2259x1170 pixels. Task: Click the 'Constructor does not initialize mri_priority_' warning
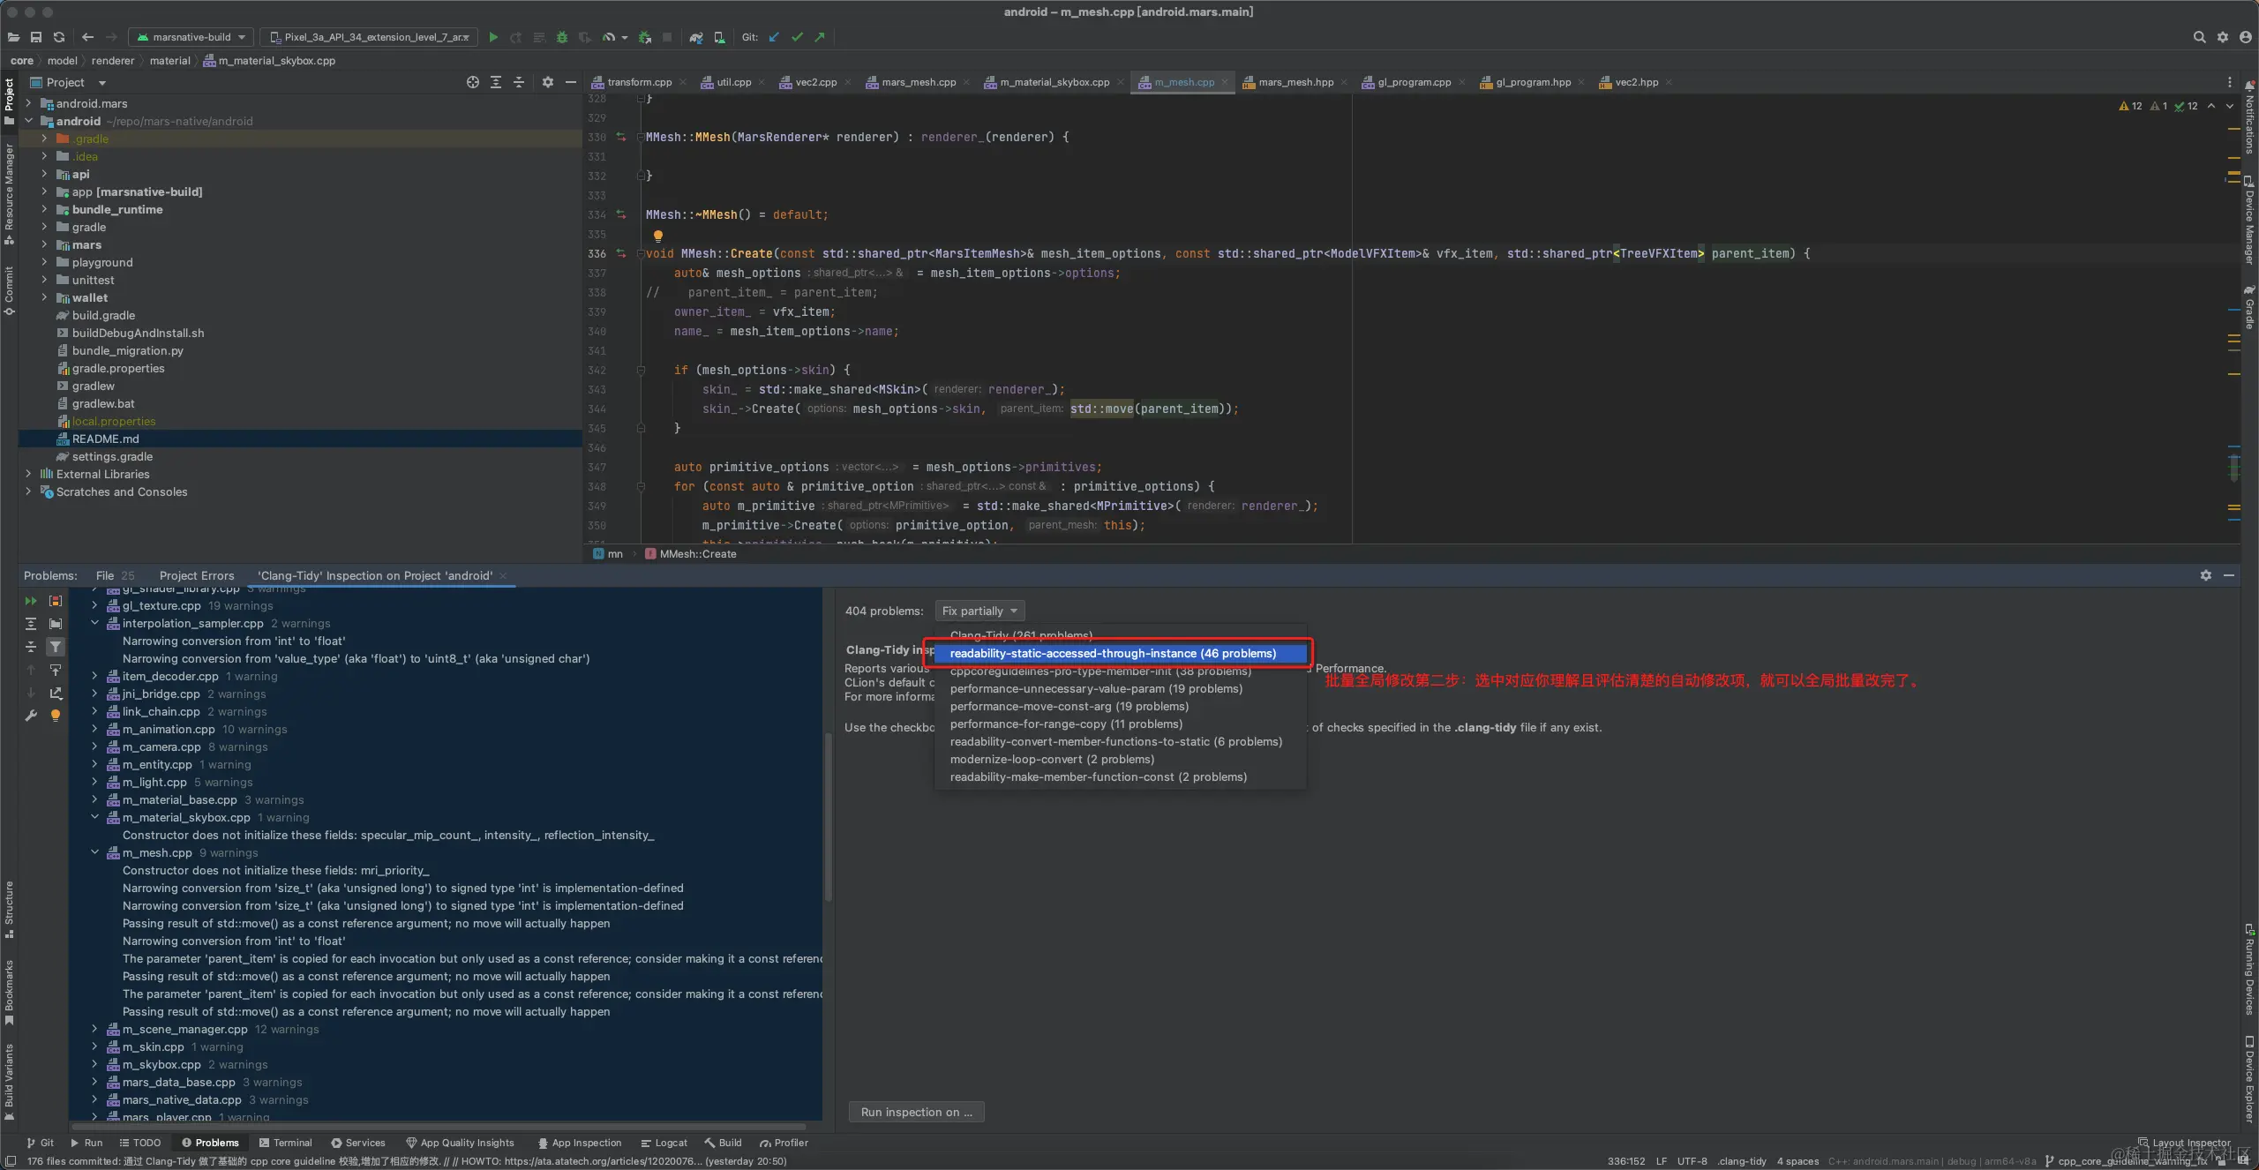pos(275,870)
